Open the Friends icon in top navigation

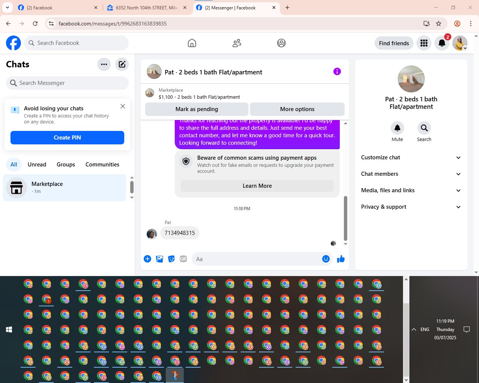click(237, 43)
